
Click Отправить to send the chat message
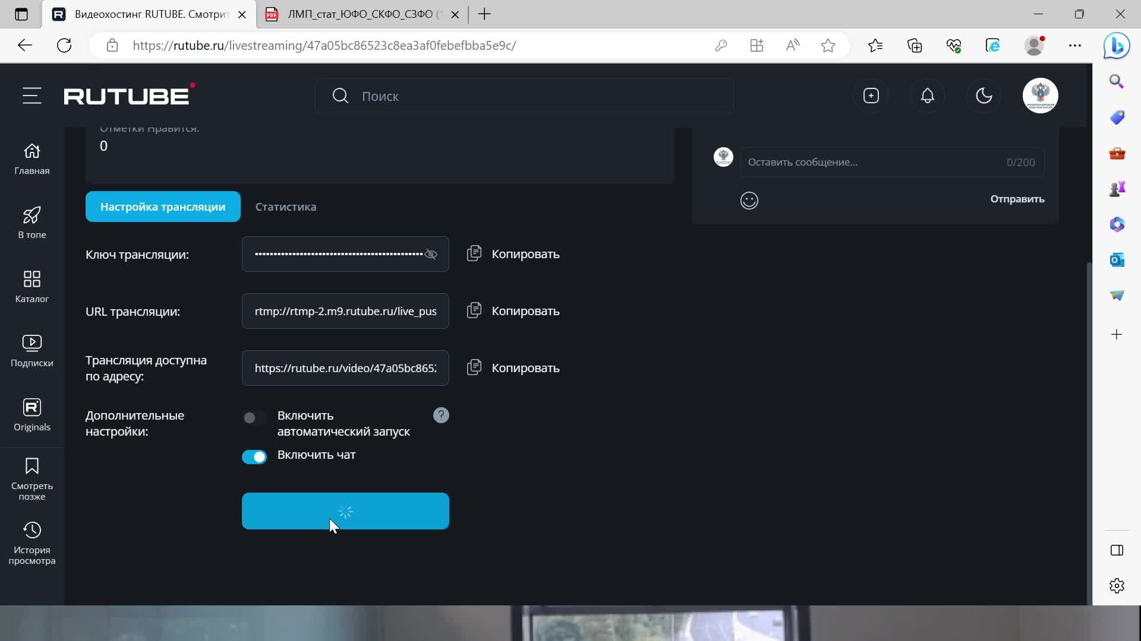tap(1017, 199)
